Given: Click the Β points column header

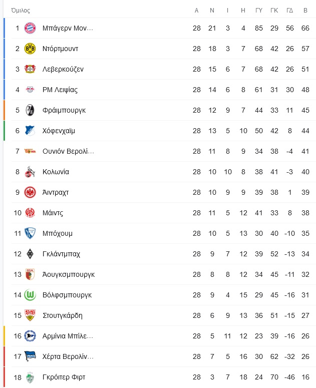Looking at the screenshot, I should 305,11.
